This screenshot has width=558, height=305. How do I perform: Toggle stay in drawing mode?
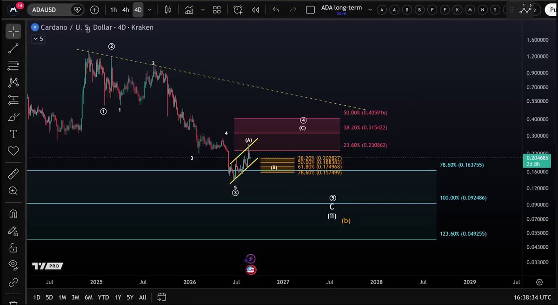[x=13, y=231]
